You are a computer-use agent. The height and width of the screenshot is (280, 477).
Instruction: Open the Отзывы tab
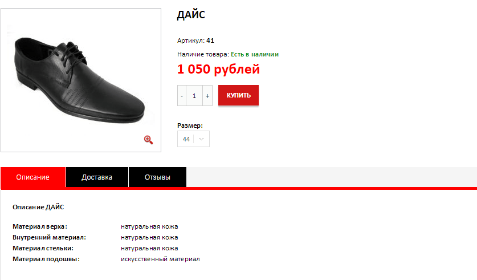point(158,177)
